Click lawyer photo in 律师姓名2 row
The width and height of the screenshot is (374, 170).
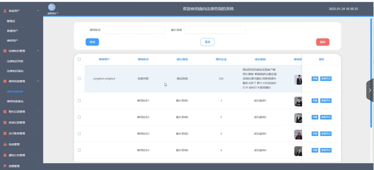(298, 118)
